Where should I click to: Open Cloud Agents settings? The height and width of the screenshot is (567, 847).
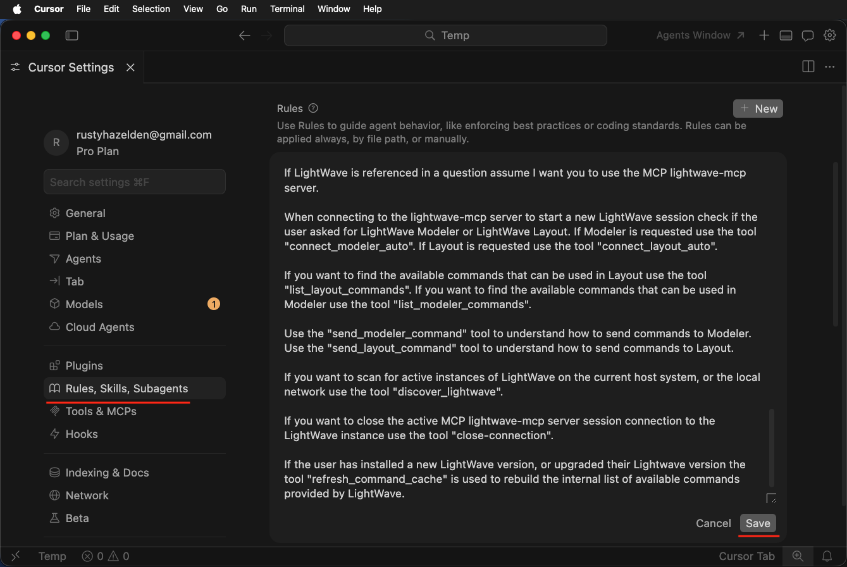135,327
